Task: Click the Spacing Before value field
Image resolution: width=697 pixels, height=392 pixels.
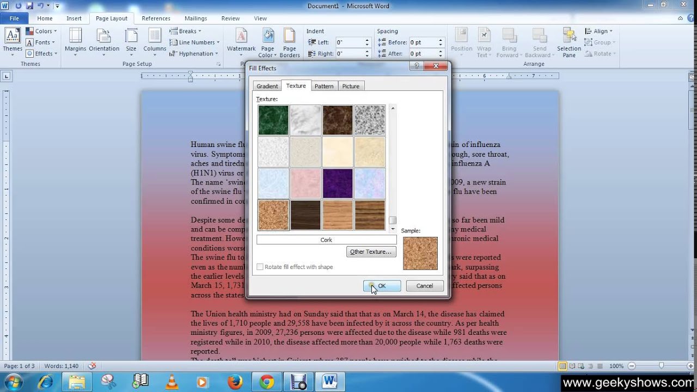Action: 423,42
